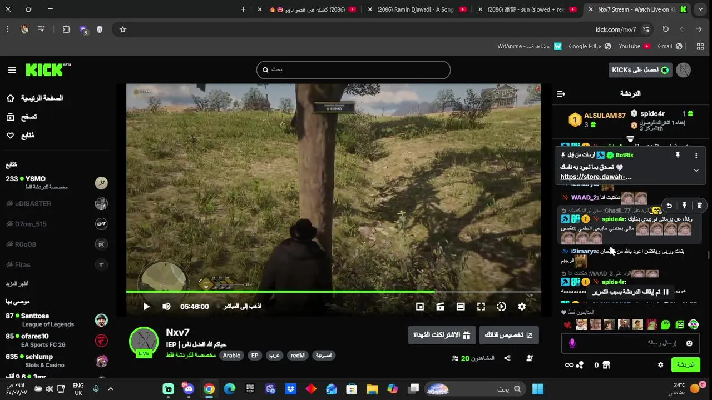Open YSMO followed channel
This screenshot has height=400, width=712.
[56, 183]
